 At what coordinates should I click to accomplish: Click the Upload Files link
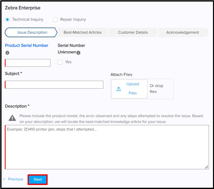[133, 89]
